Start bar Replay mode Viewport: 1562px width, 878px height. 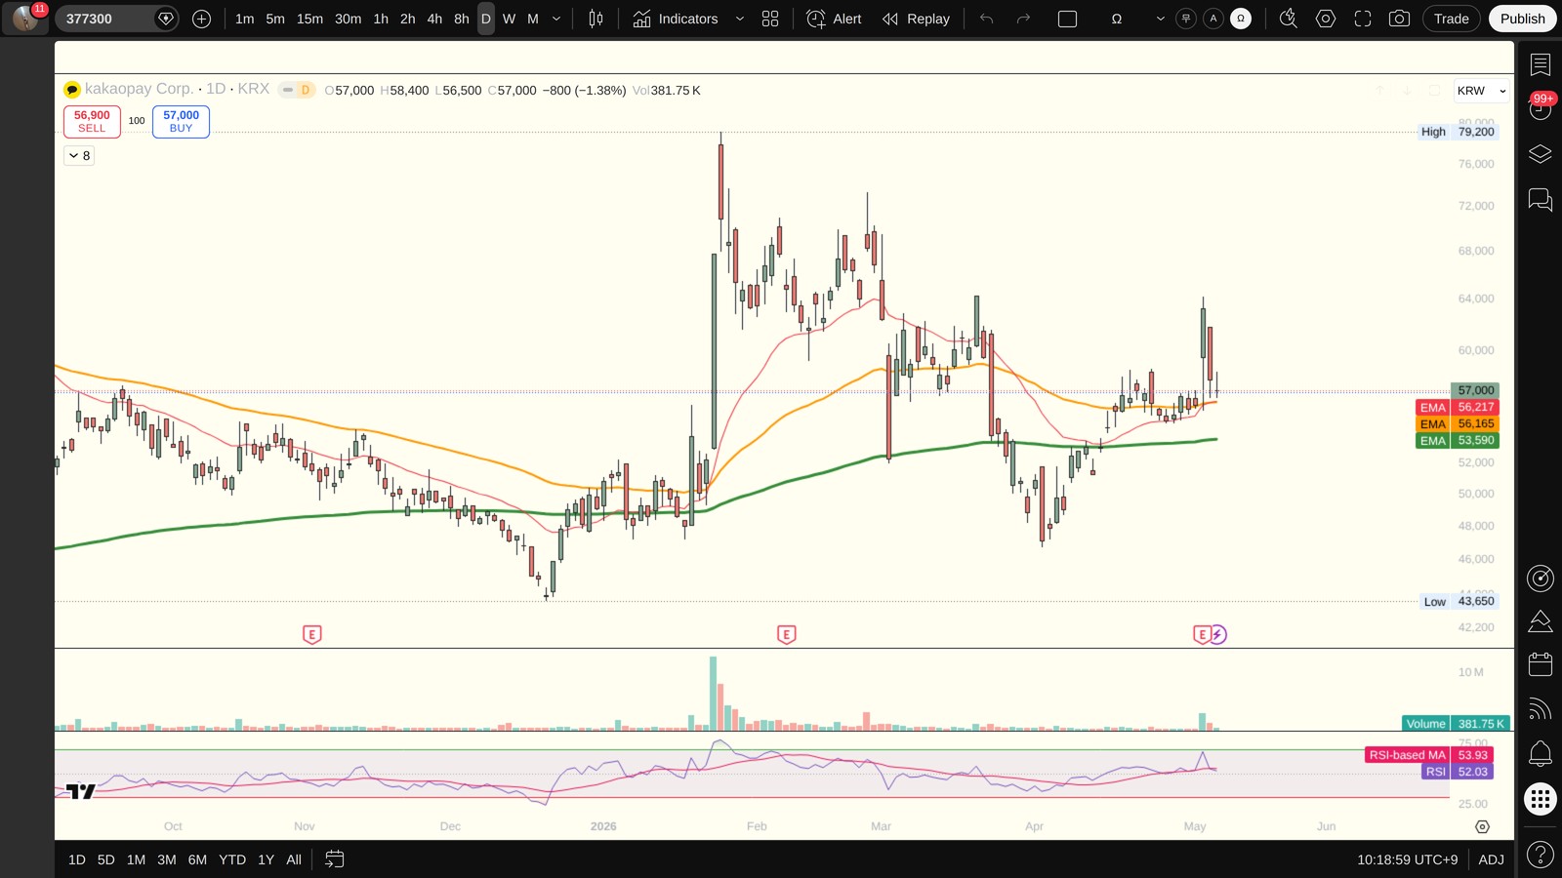click(x=916, y=19)
